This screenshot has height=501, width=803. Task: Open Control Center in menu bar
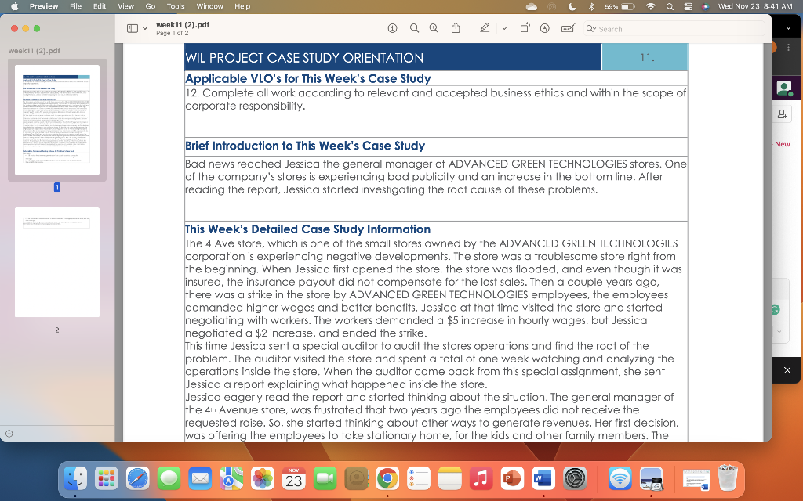pos(688,6)
